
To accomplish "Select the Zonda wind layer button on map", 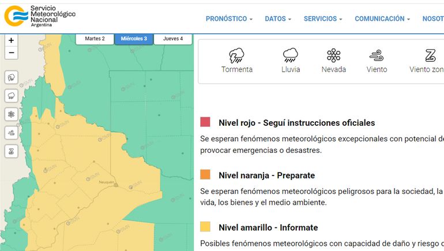I will 12,151.
